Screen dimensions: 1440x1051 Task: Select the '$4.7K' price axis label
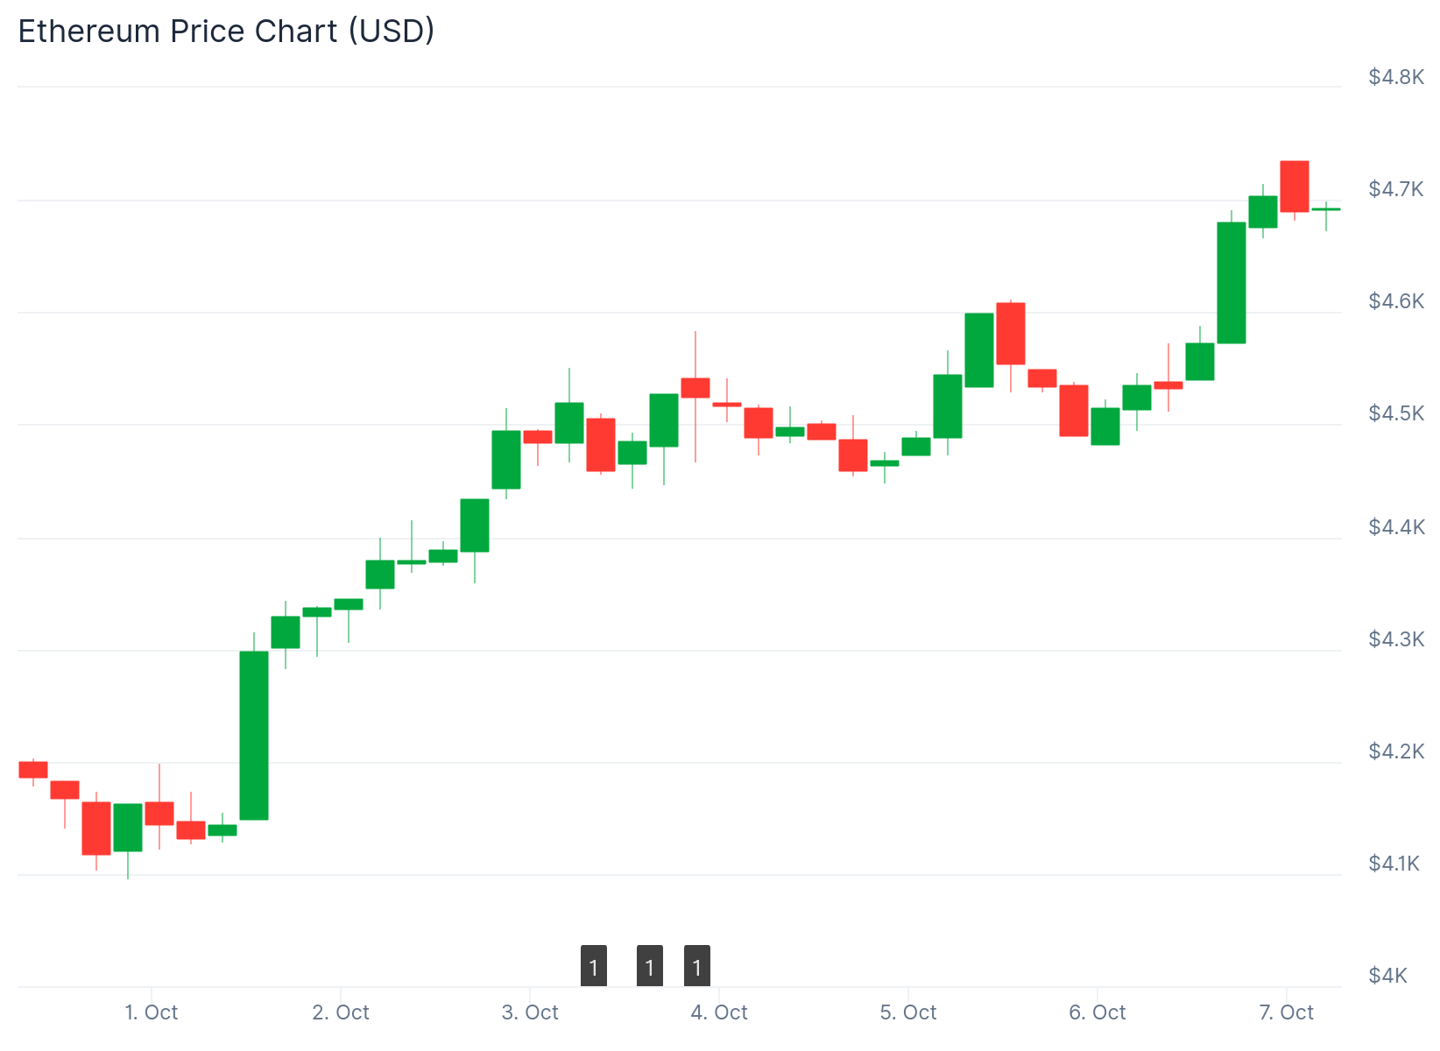pos(1396,189)
